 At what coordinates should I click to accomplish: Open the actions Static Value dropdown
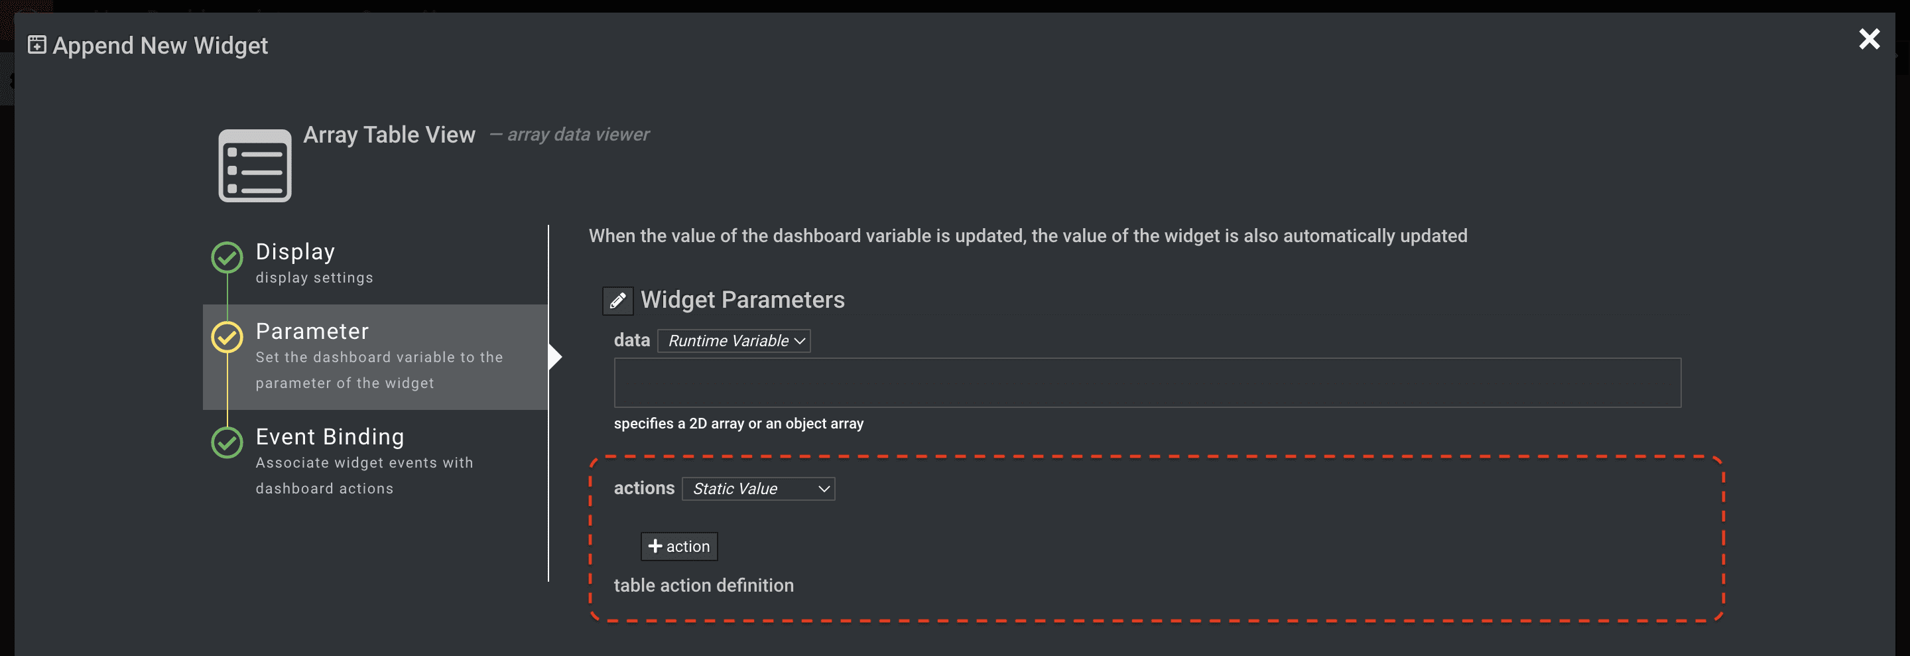(758, 488)
